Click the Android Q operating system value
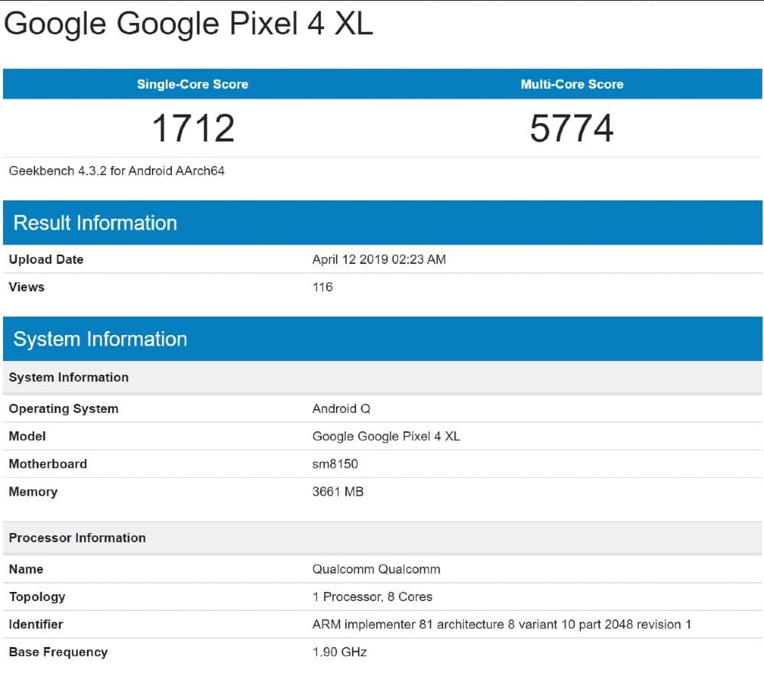 342,408
